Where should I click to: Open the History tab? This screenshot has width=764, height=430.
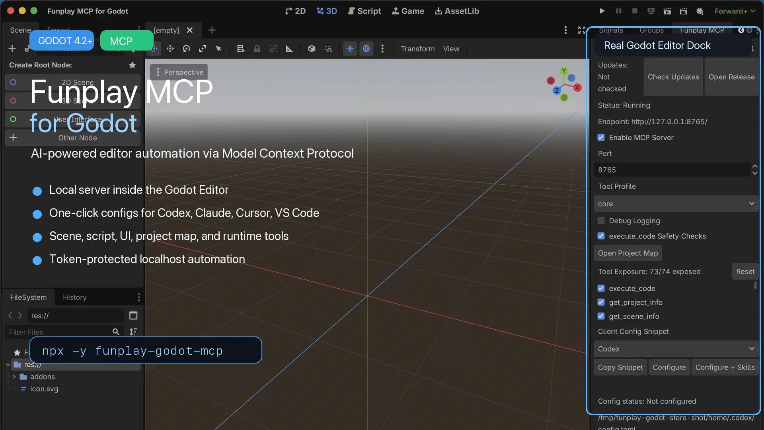(x=75, y=297)
